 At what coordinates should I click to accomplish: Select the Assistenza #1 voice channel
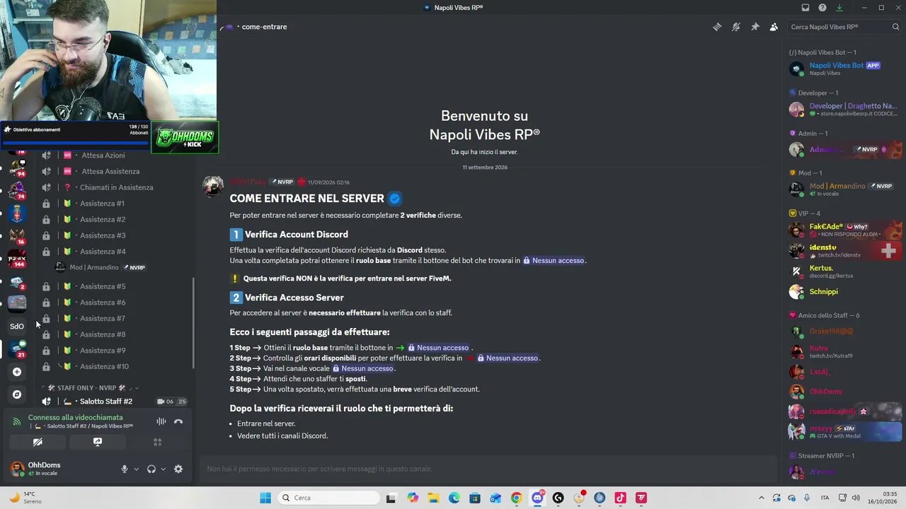(102, 204)
